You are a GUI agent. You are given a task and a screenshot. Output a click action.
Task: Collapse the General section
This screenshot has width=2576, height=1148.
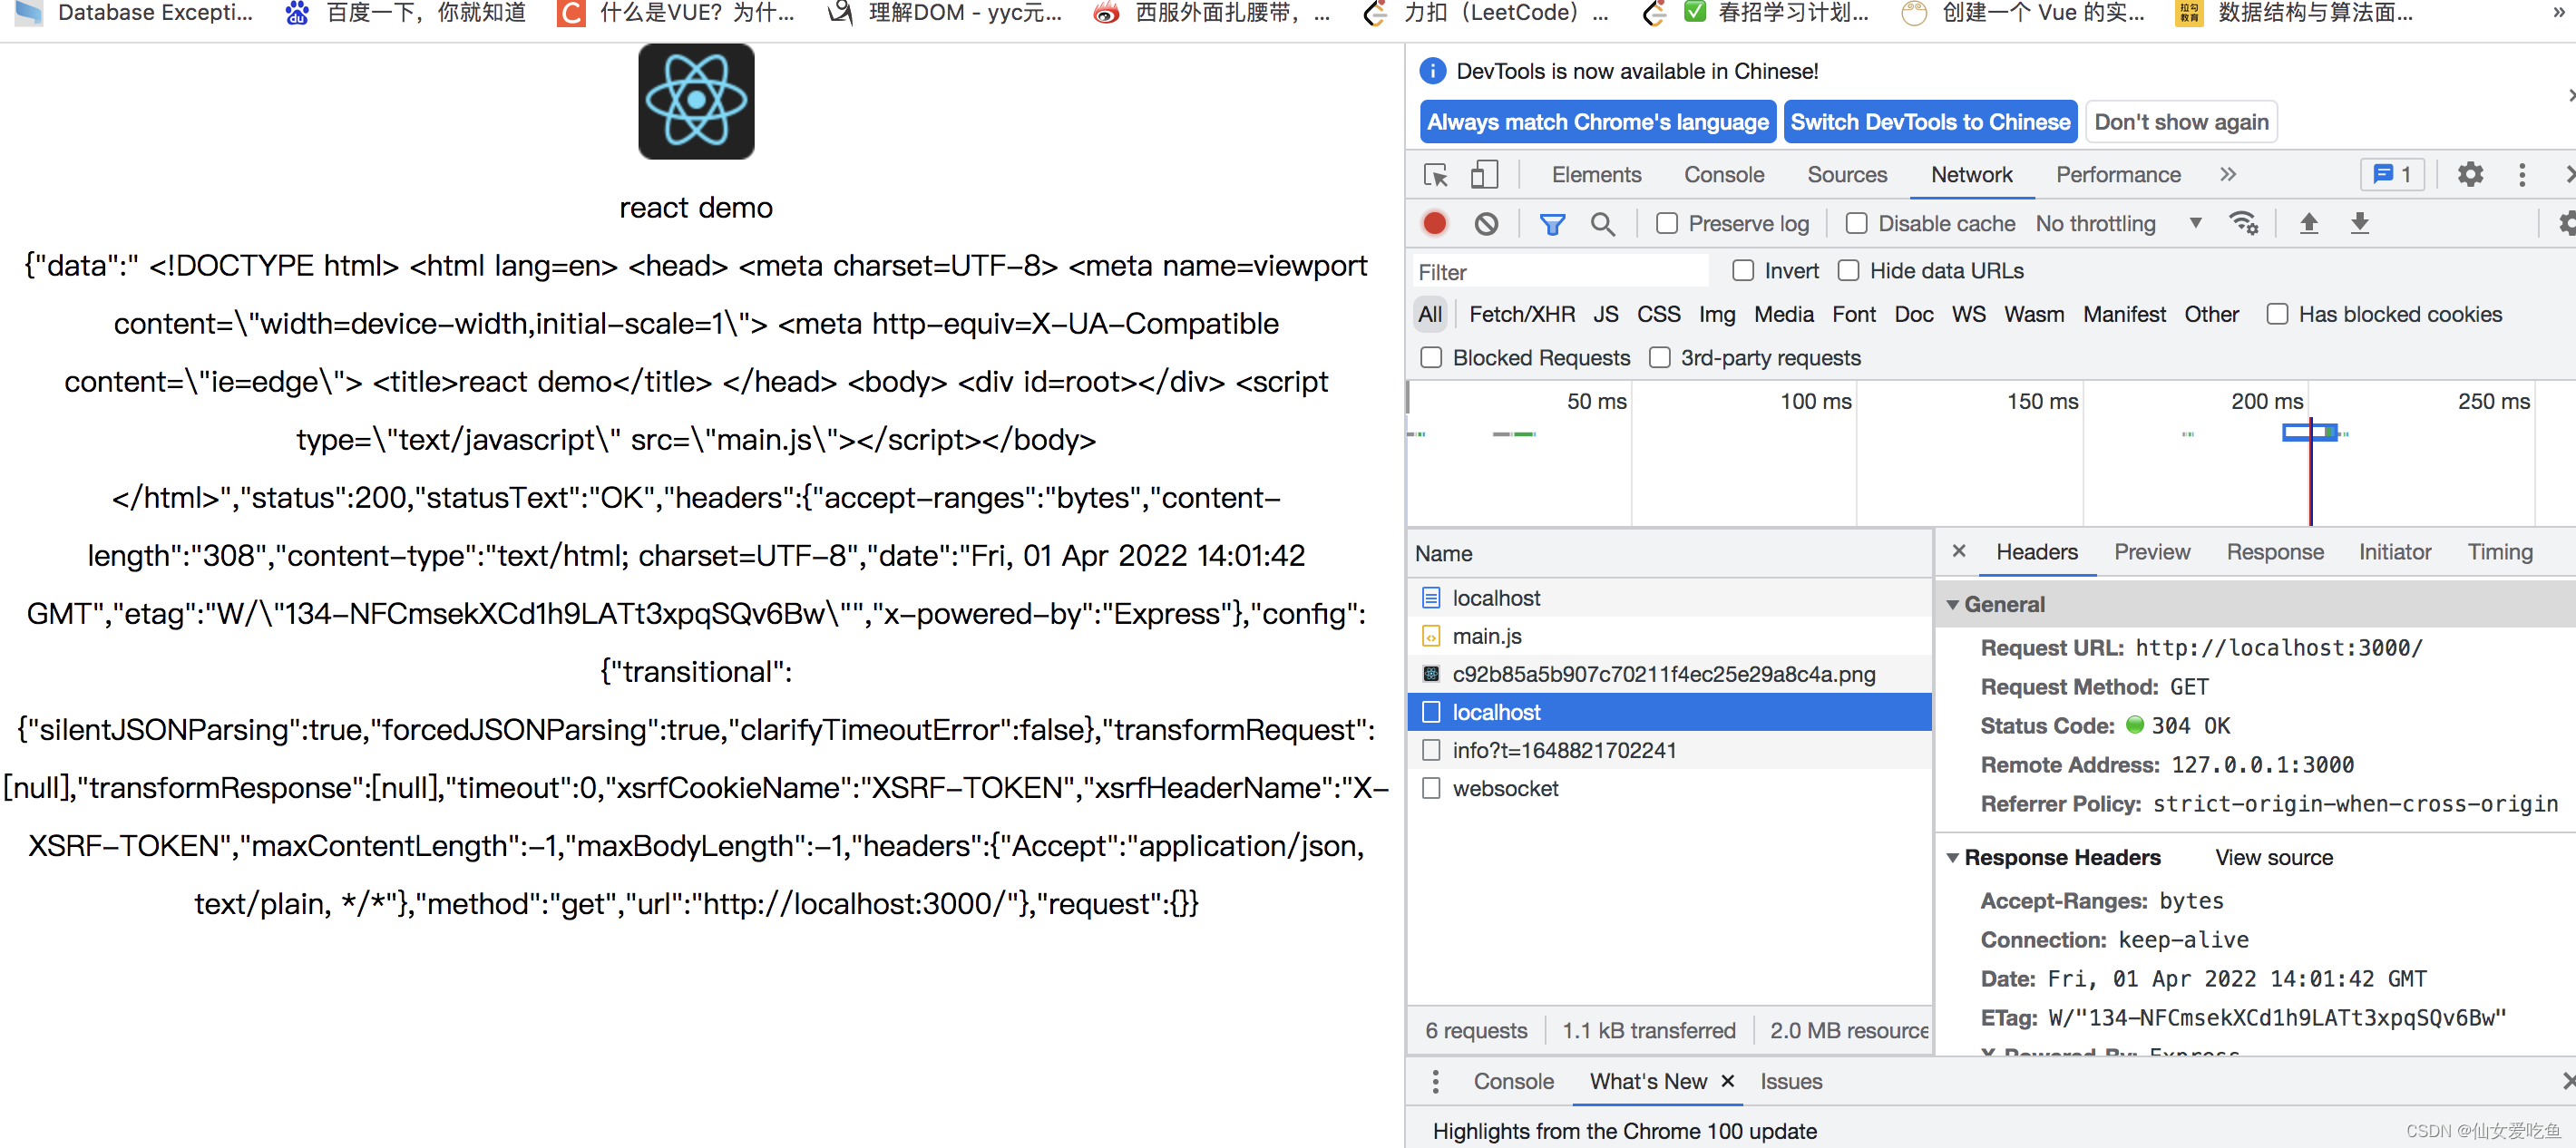point(1952,605)
